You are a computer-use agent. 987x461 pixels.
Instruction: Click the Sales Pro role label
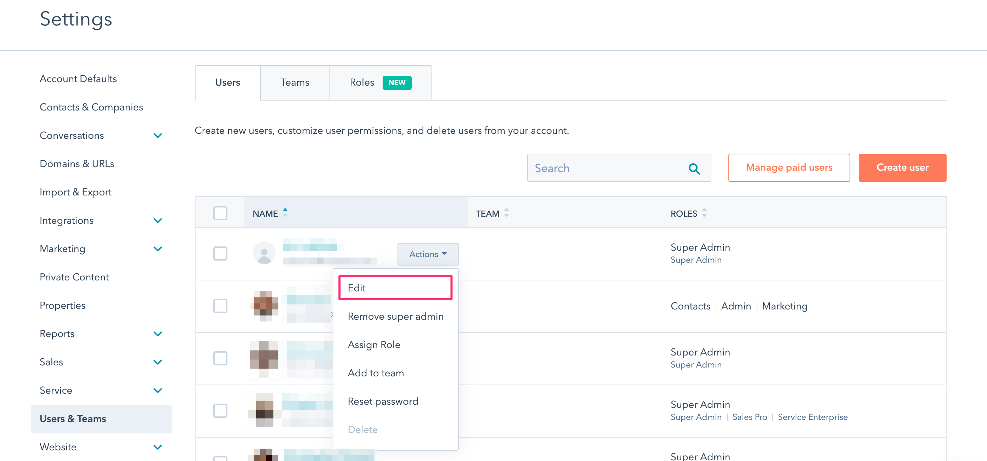[x=749, y=417]
